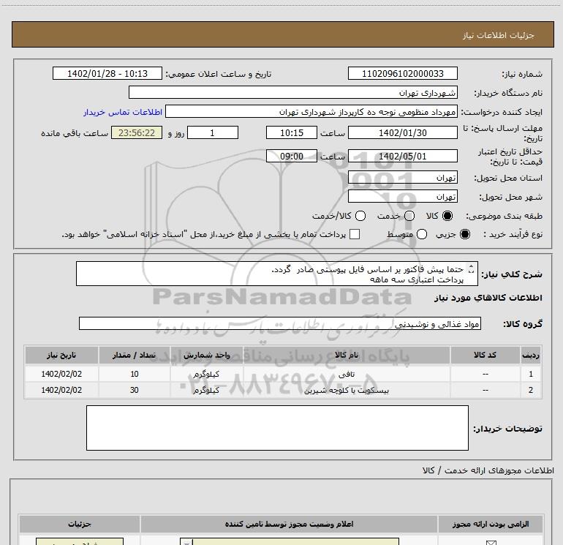Click column header تعداد / مقدار
The height and width of the screenshot is (545, 563).
coord(134,355)
